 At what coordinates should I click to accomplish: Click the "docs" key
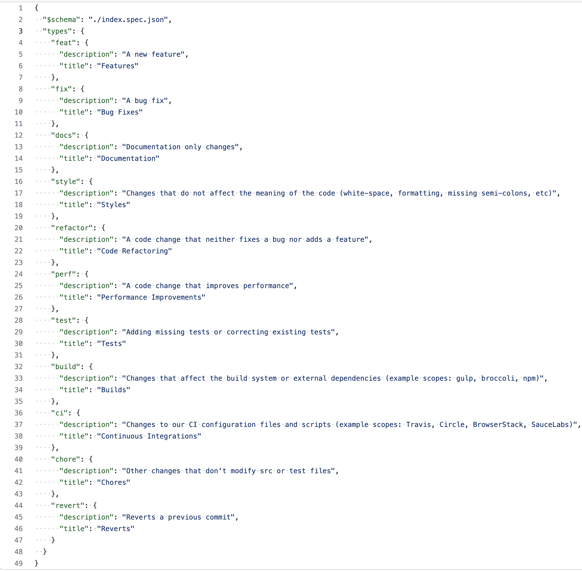[x=63, y=135]
